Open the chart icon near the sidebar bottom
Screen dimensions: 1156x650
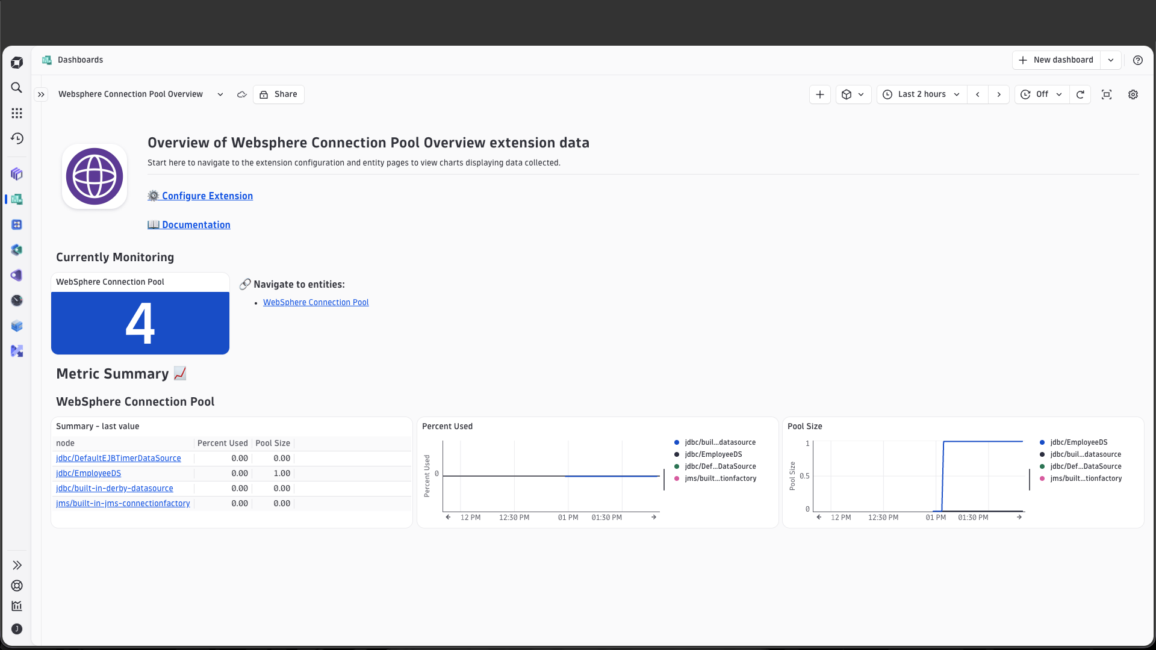[17, 606]
